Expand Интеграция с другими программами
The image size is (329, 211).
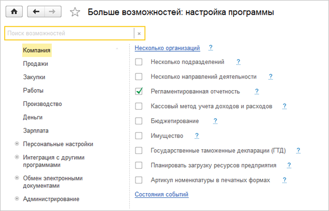pyautogui.click(x=17, y=157)
